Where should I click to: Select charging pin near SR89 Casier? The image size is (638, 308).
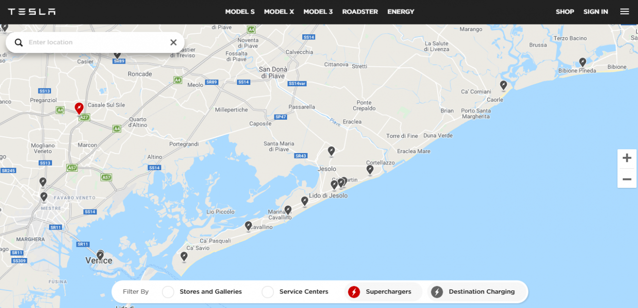[x=117, y=55]
